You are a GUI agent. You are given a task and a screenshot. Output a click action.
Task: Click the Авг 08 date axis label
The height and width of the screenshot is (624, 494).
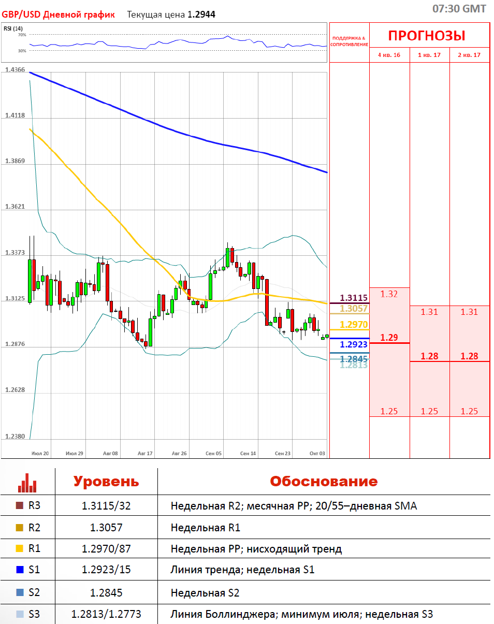coord(110,453)
